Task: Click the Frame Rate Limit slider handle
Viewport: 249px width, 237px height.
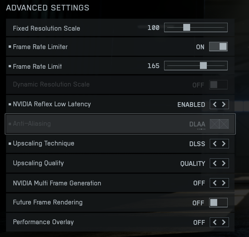Action: click(x=203, y=66)
